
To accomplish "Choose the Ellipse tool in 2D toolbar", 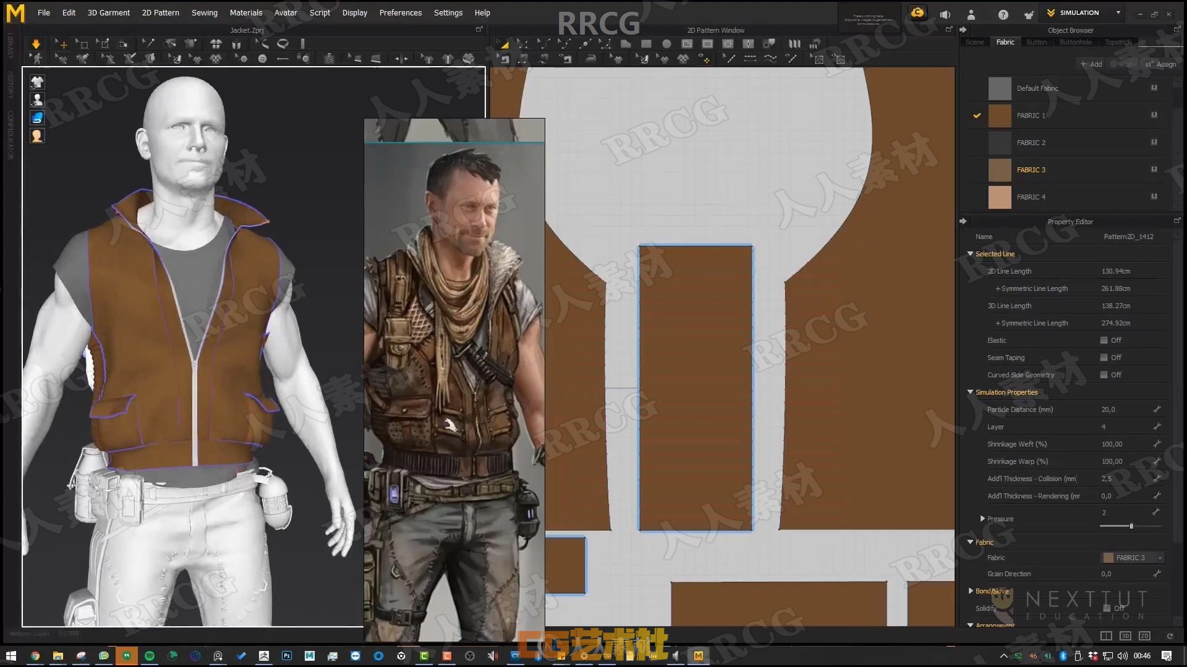I will pos(666,44).
